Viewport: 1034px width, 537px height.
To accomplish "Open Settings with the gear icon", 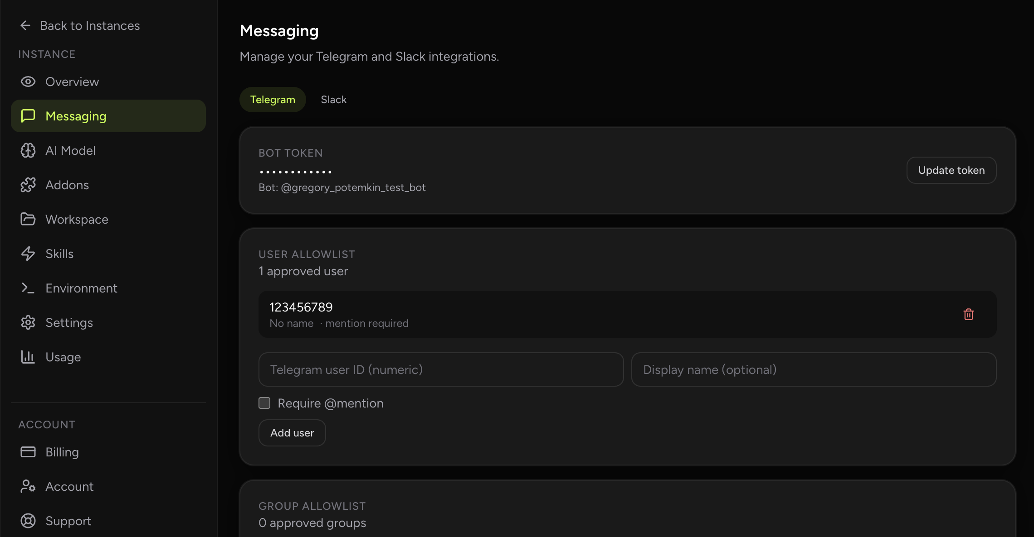I will click(28, 322).
